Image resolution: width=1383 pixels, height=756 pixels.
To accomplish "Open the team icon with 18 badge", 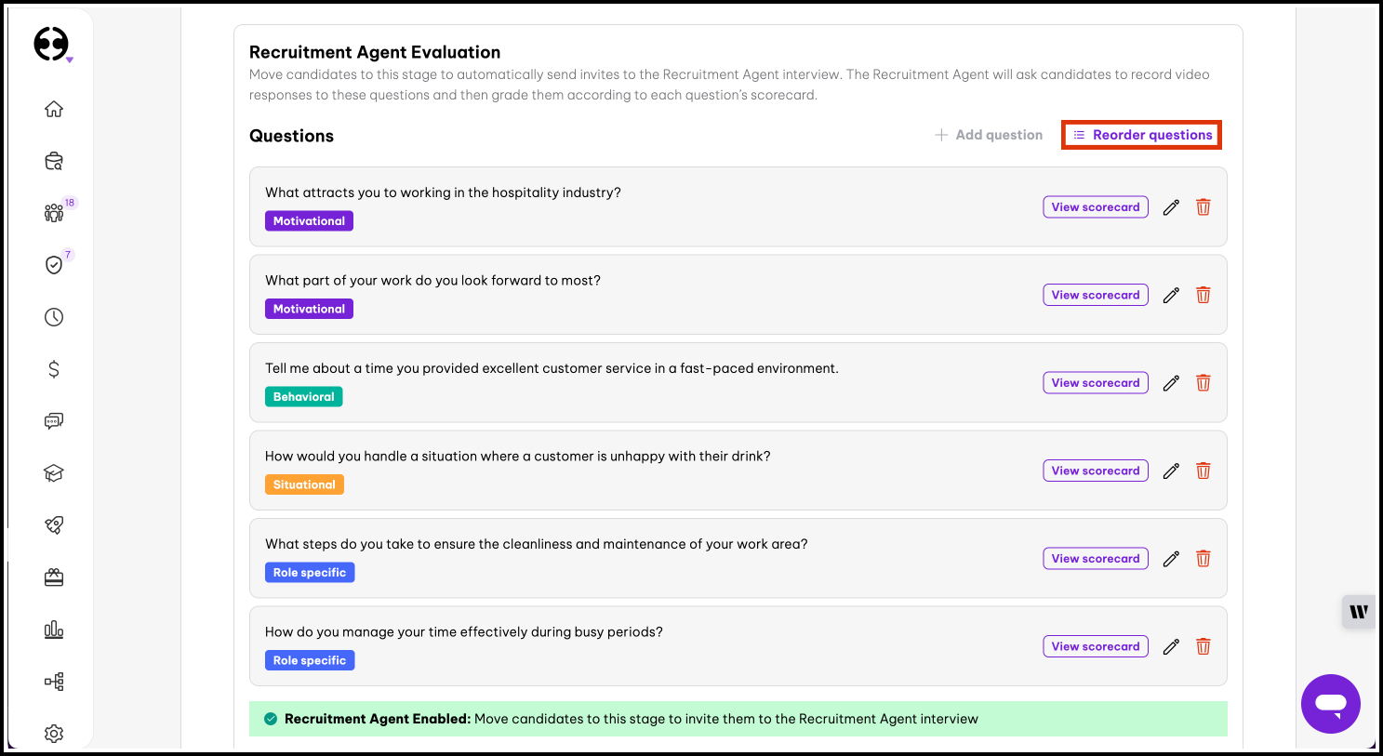I will point(54,213).
